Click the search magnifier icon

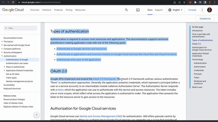pyautogui.click(x=126, y=10)
